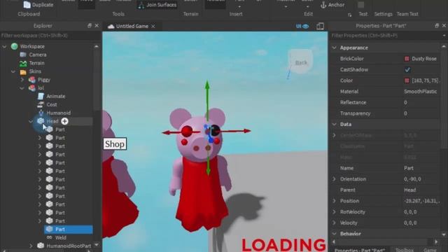This screenshot has height=252, width=448.
Task: Click the Explorer scrollbar up arrow
Action: tap(97, 46)
